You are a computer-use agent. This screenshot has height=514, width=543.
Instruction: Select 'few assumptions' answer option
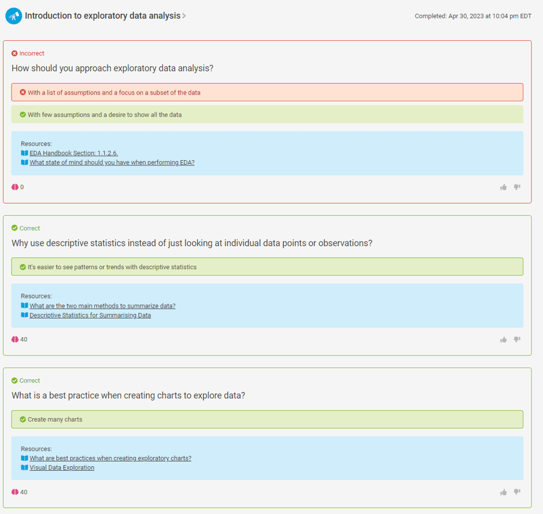267,114
